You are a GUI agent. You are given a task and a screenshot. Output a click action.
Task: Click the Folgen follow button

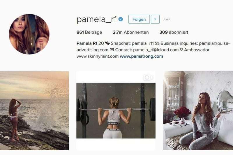pyautogui.click(x=139, y=19)
